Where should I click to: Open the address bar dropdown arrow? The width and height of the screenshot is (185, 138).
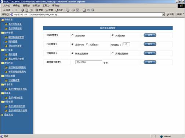coord(163,15)
